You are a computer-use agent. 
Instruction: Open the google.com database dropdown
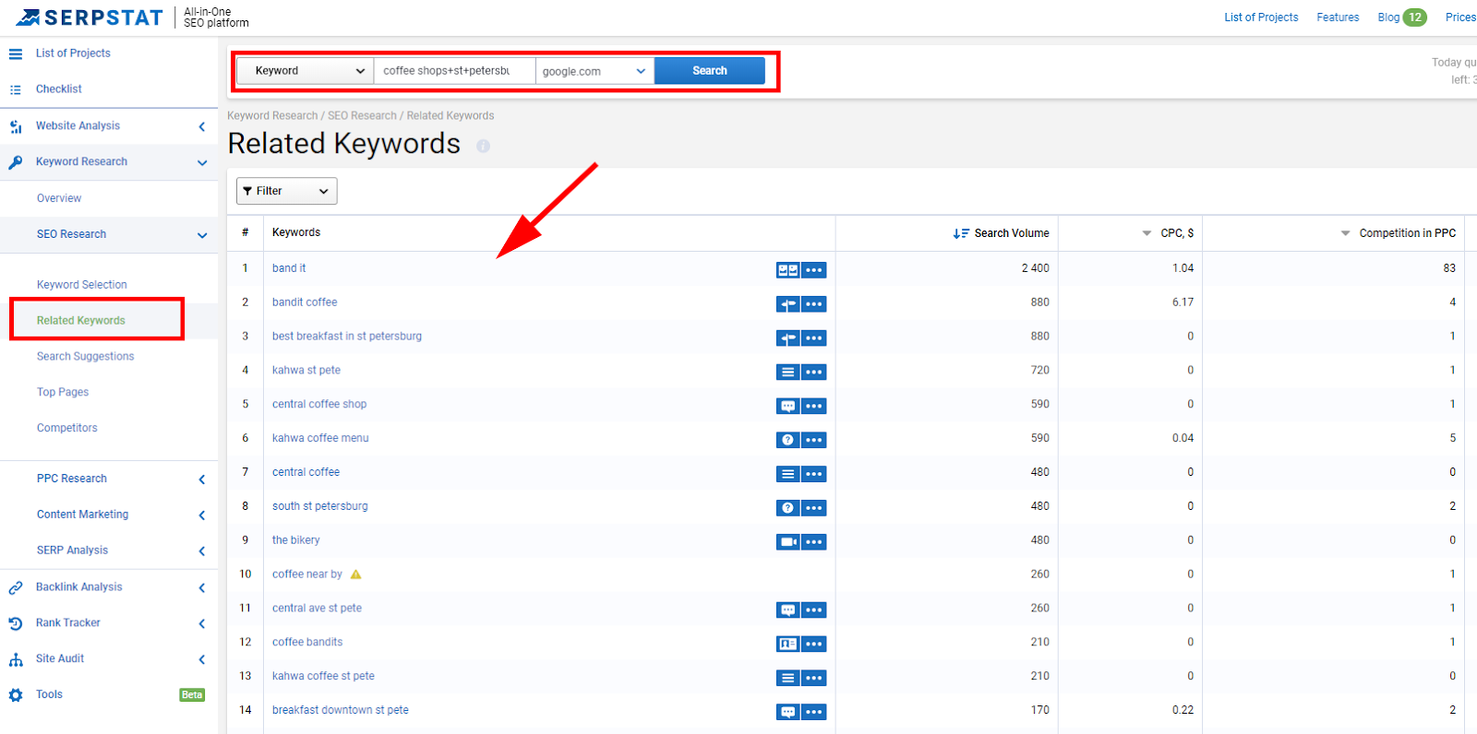pos(594,71)
